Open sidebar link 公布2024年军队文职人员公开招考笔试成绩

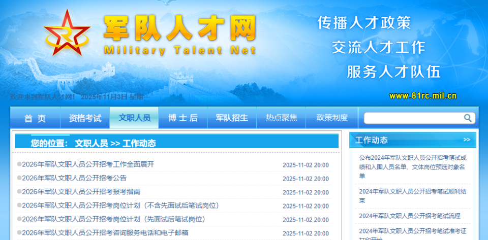pyautogui.click(x=413, y=167)
